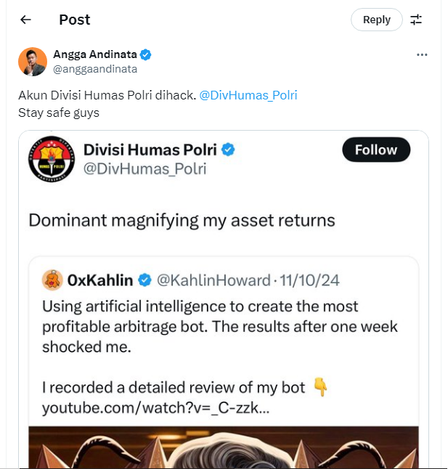The image size is (448, 469).
Task: Open the three-dot more menu on post
Action: point(422,55)
